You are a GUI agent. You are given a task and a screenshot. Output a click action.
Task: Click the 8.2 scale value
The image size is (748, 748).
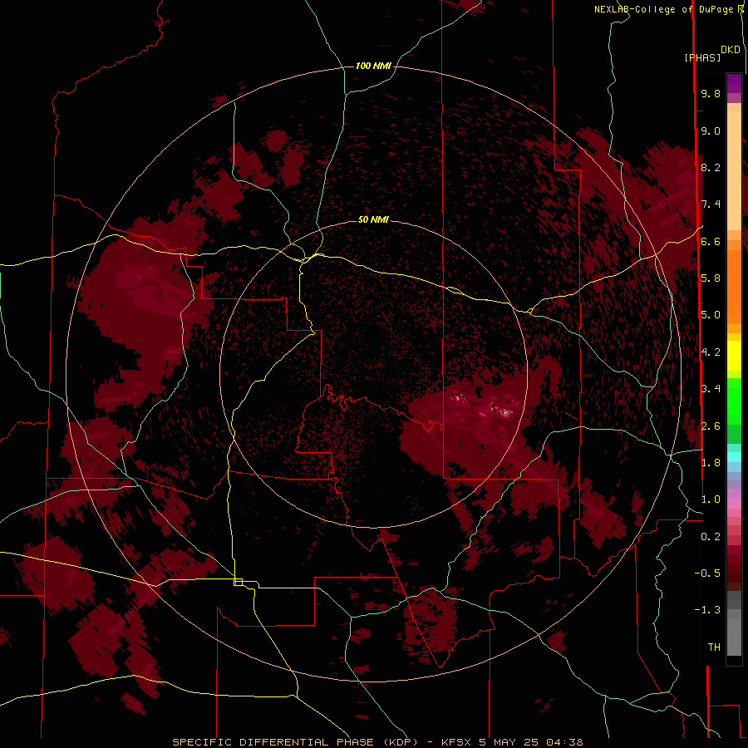711,167
